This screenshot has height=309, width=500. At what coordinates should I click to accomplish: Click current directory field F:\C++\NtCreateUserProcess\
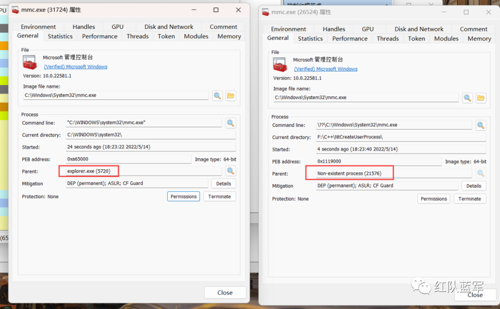coord(401,137)
